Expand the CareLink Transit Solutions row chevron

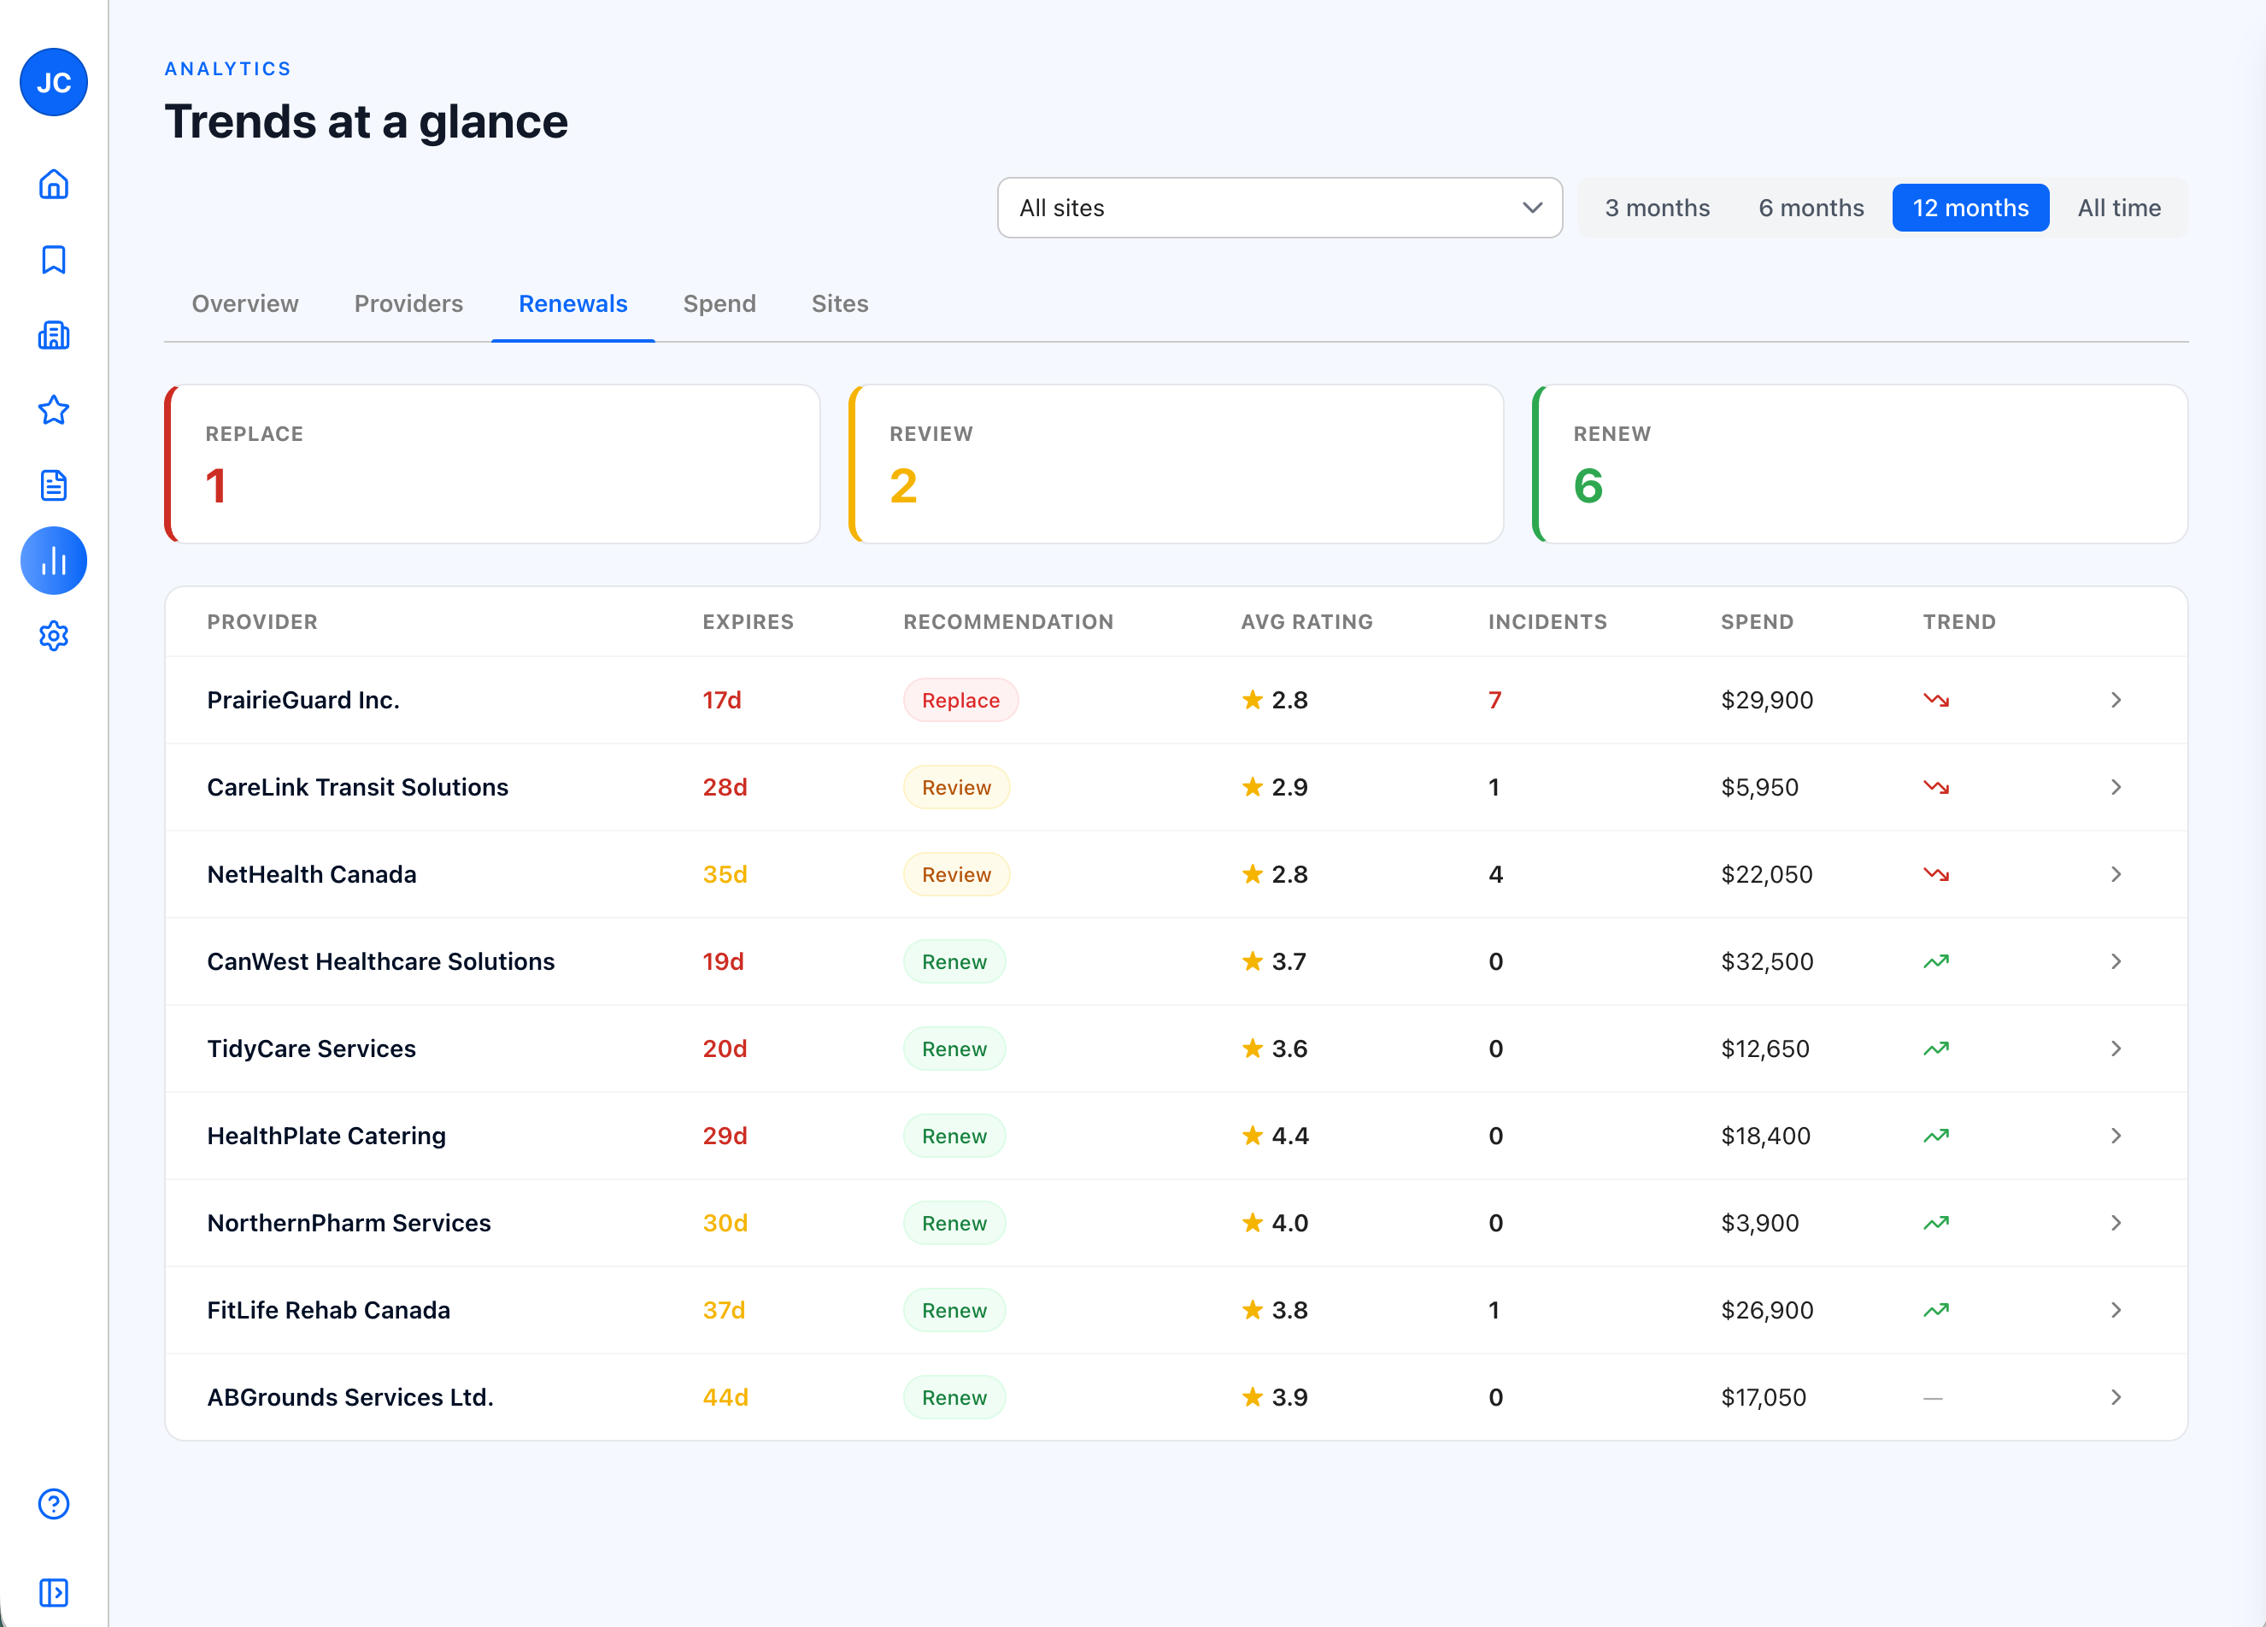click(2115, 788)
